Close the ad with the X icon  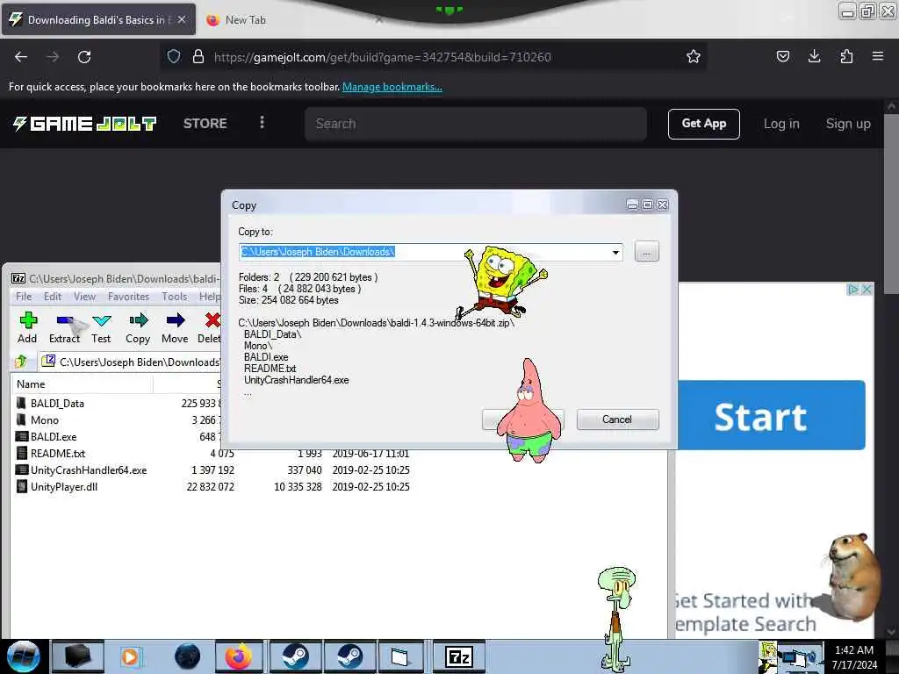pos(867,290)
